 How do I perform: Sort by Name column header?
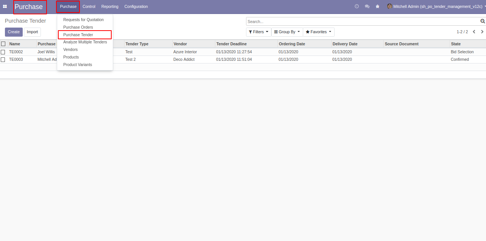[22, 44]
